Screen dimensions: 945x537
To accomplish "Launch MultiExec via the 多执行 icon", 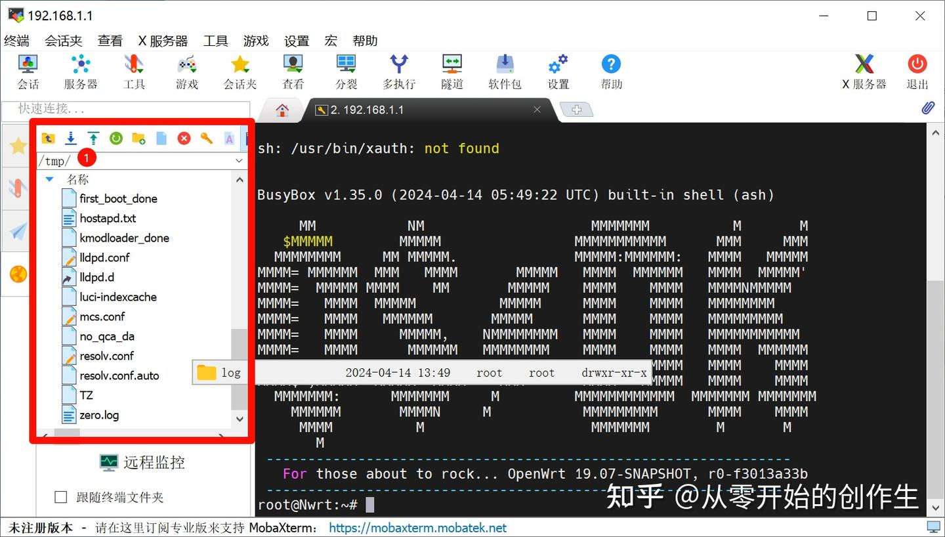I will click(x=398, y=71).
